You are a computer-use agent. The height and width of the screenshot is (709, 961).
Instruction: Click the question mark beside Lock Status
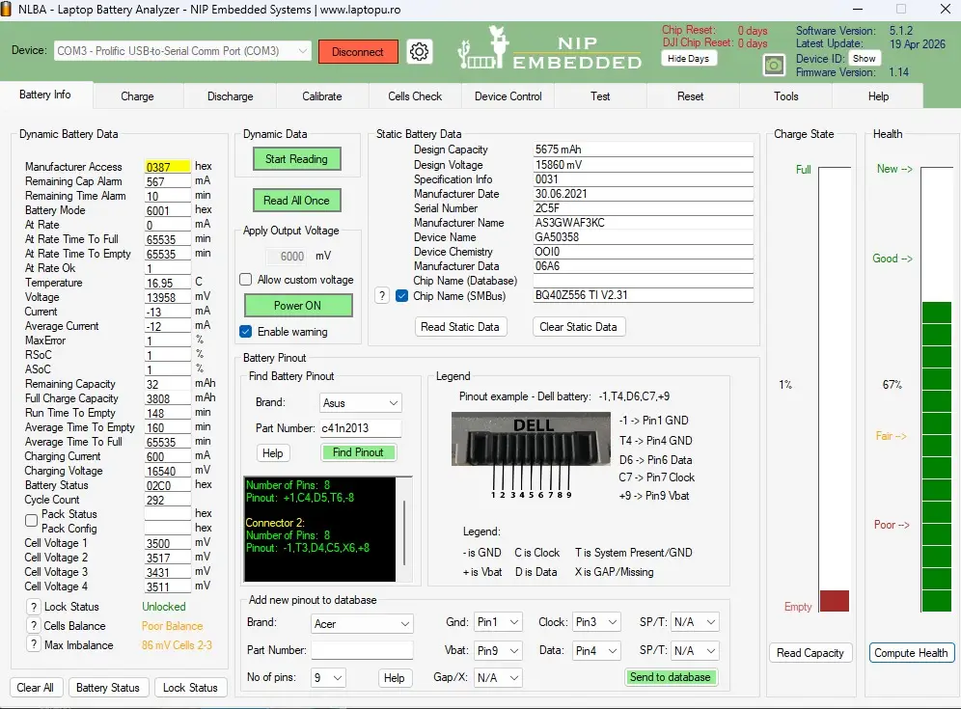click(34, 607)
